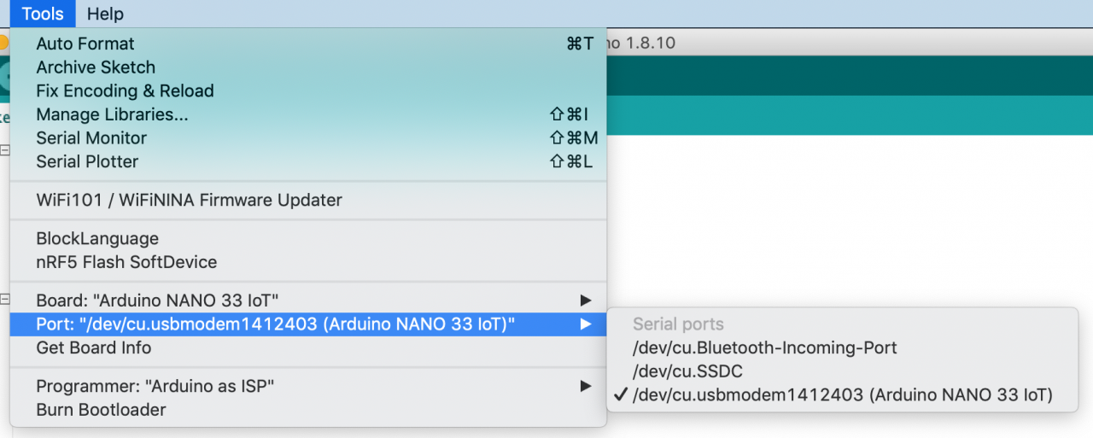The image size is (1093, 438).
Task: Choose Archive Sketch
Action: (x=96, y=67)
